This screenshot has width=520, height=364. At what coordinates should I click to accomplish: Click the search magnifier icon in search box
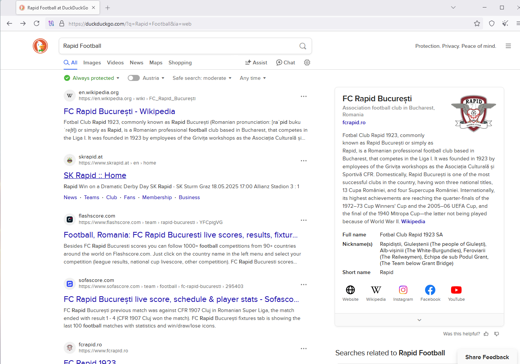(303, 46)
